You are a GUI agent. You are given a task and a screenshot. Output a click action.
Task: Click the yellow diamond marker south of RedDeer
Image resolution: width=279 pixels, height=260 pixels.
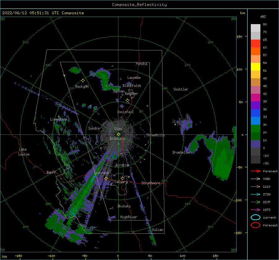coord(128,100)
